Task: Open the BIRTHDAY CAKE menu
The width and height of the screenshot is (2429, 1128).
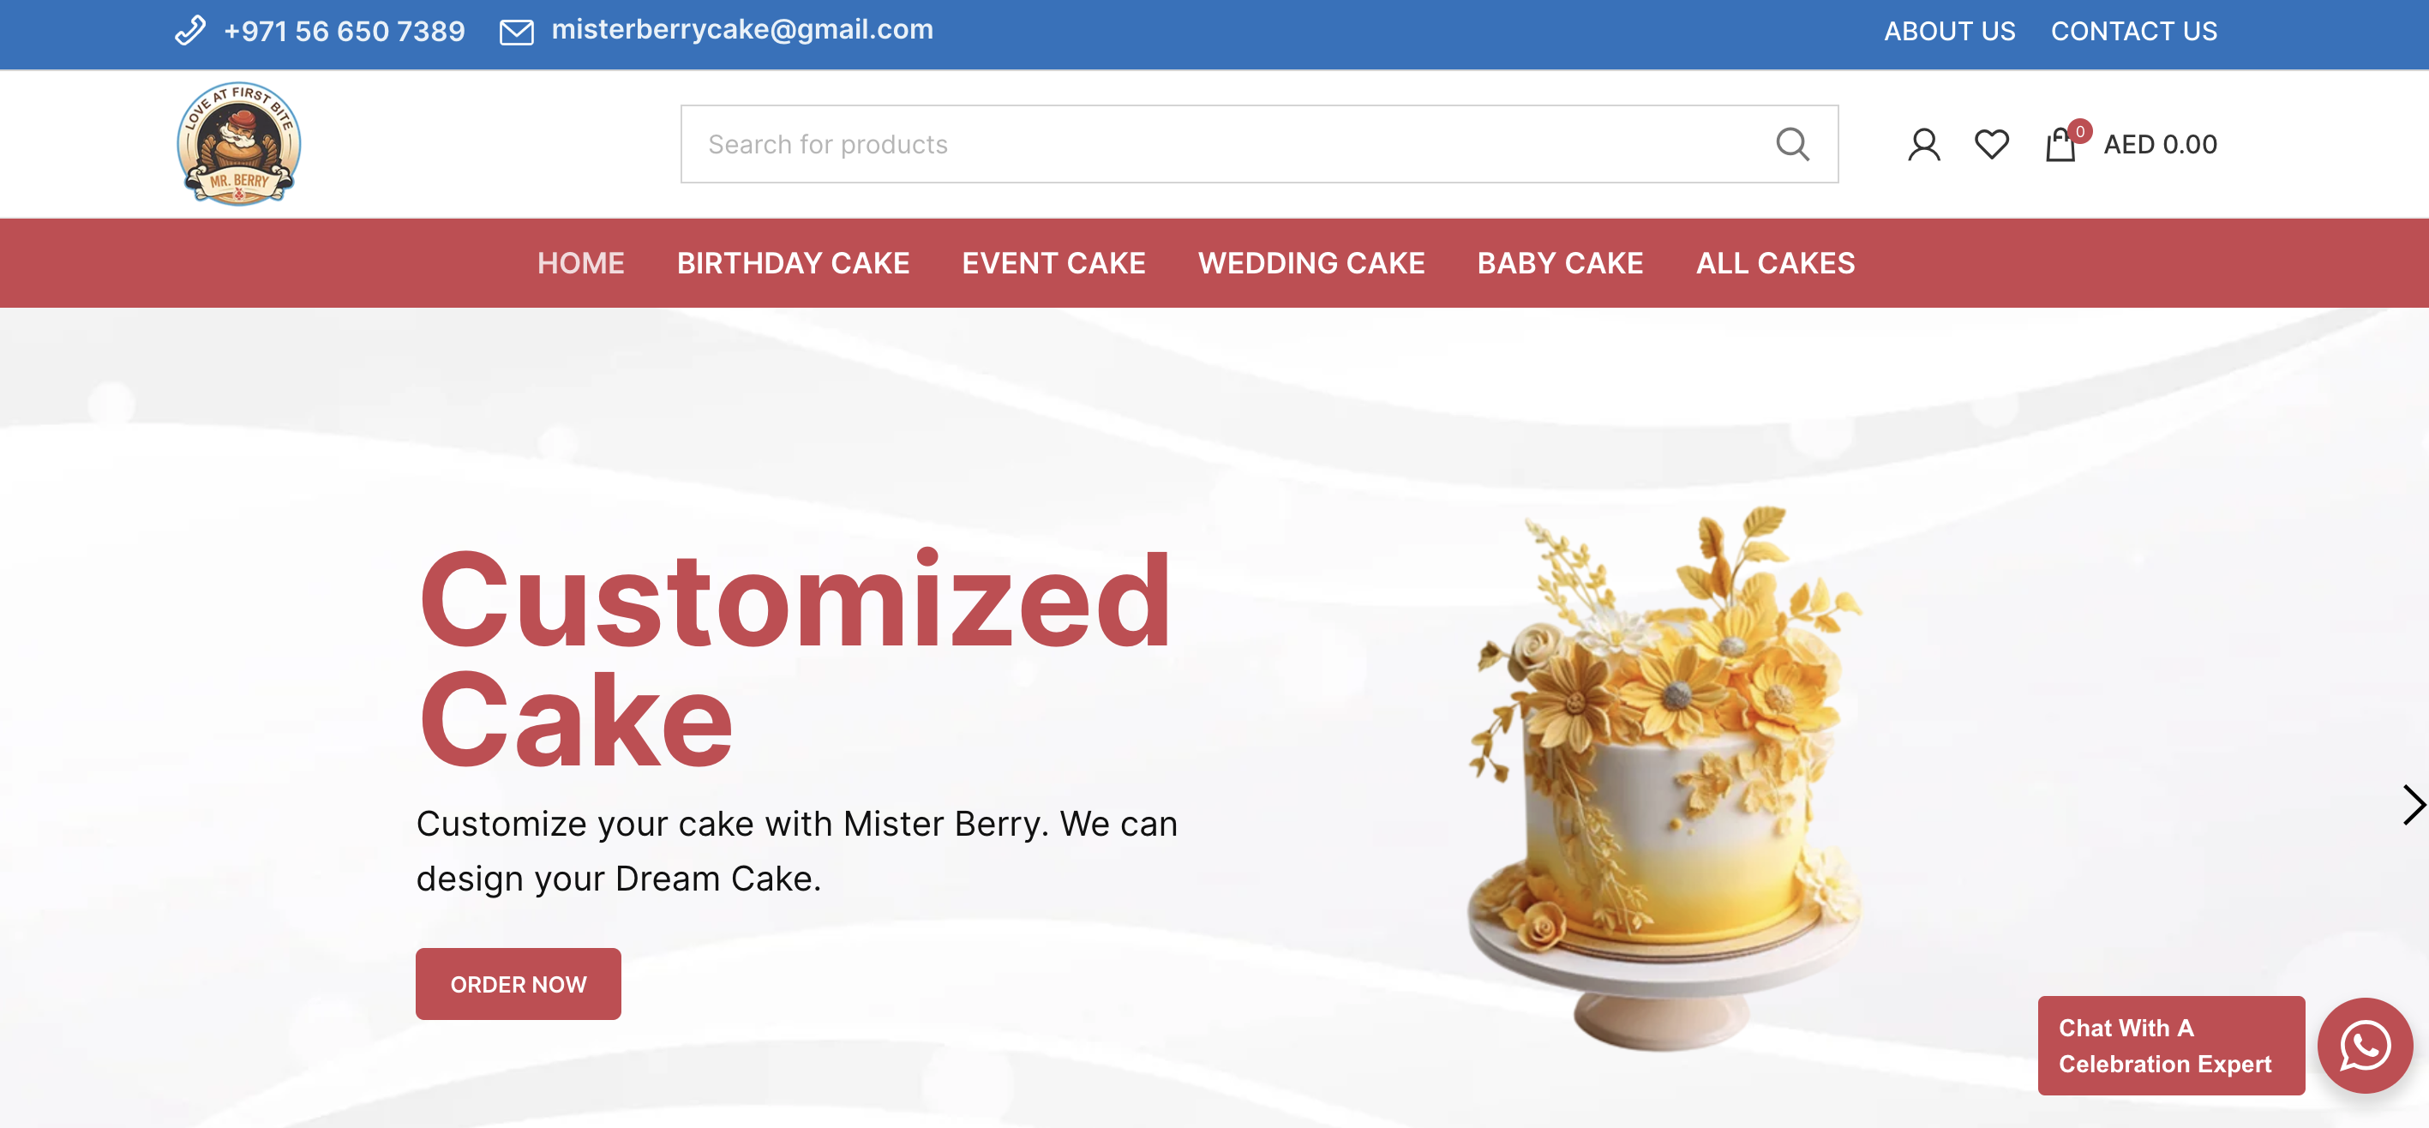Action: (793, 263)
